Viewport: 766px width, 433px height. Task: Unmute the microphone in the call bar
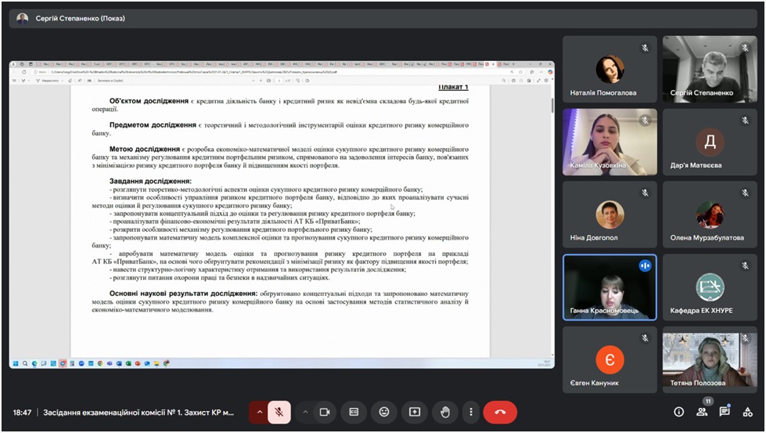(279, 412)
